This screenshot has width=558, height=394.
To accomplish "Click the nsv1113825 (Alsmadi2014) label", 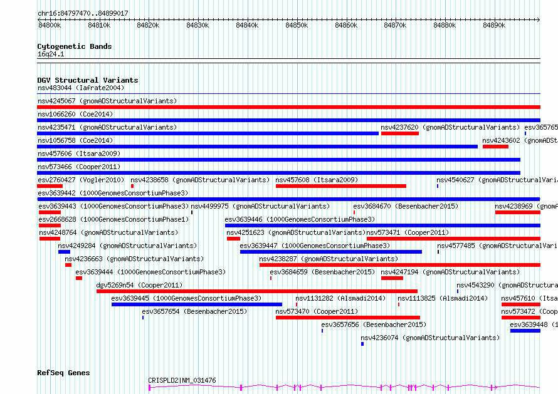I will [443, 298].
